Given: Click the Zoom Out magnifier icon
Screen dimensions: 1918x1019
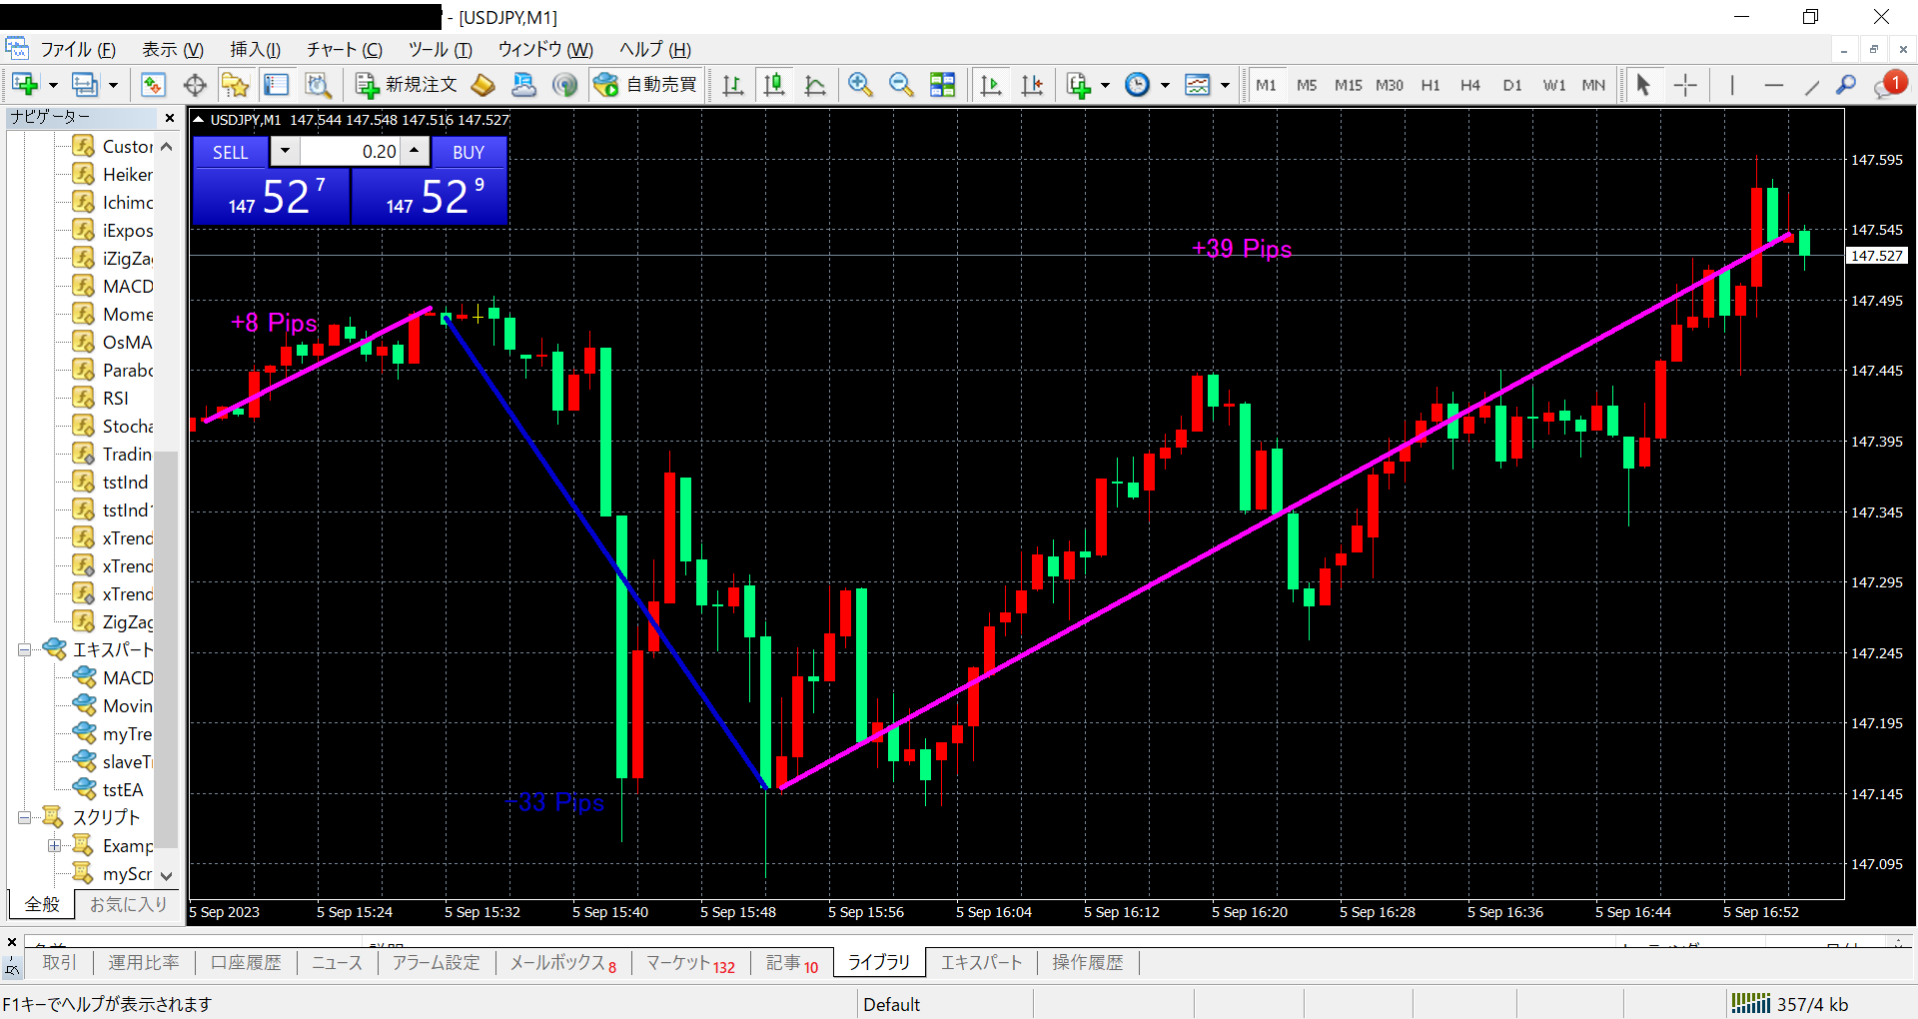Looking at the screenshot, I should (901, 85).
